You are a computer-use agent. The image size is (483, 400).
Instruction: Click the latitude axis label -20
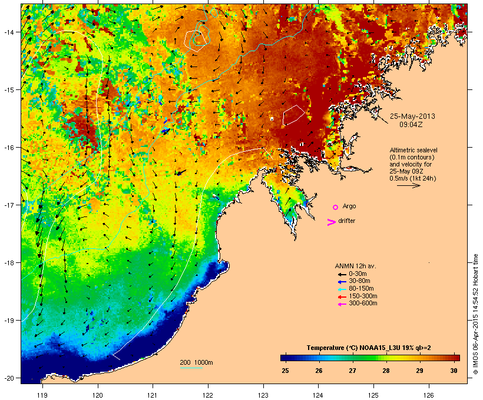(9, 378)
